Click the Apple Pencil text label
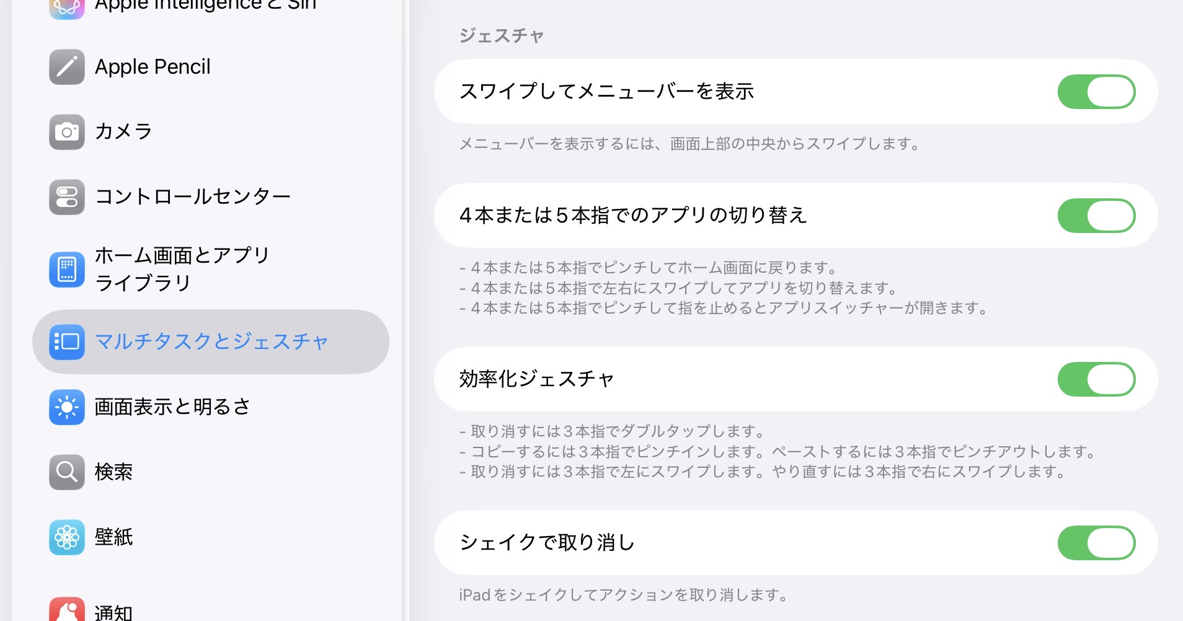1183x621 pixels. click(153, 67)
